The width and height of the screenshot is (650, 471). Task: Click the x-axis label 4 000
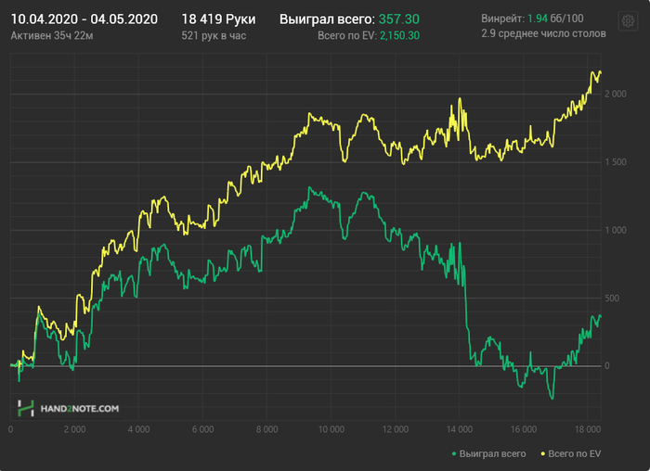tap(138, 429)
